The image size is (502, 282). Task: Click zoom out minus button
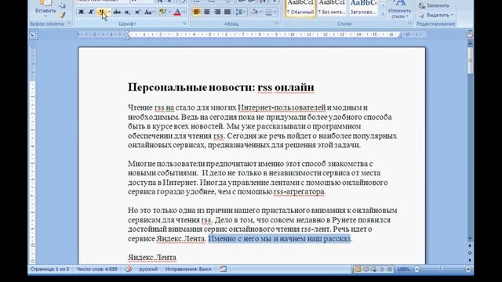[417, 269]
